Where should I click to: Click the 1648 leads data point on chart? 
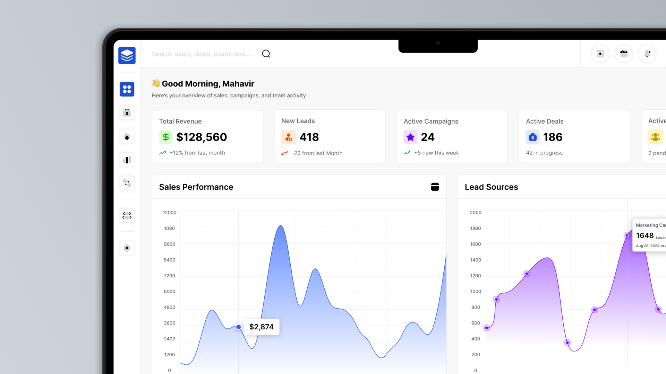point(627,235)
